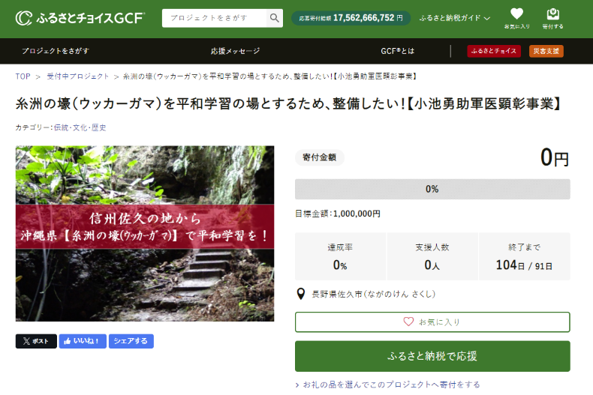Go to TOP breadcrumb link
The image size is (593, 395).
point(23,76)
